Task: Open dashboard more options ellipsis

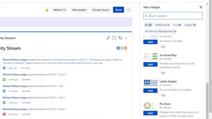Action: tap(129, 10)
